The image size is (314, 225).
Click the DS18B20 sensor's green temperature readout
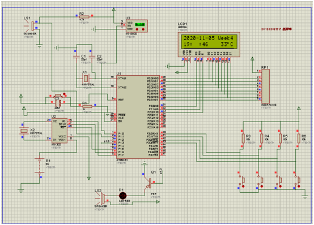point(140,24)
